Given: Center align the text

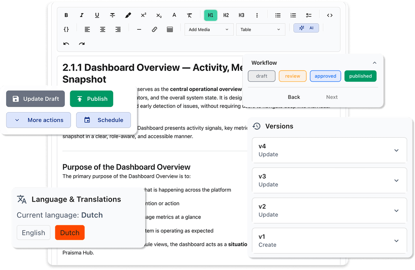Looking at the screenshot, I should tap(103, 30).
